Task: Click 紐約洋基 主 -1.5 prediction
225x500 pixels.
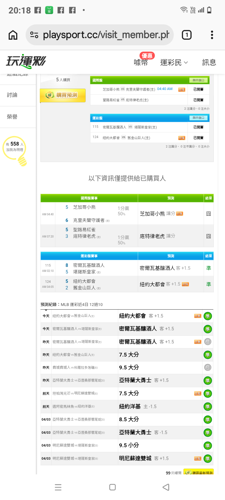Action: pos(138,406)
